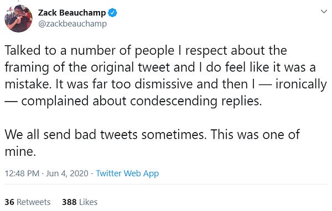Viewport: 332px width, 211px height.
Task: Open the Twitter Web App source link
Action: point(127,173)
